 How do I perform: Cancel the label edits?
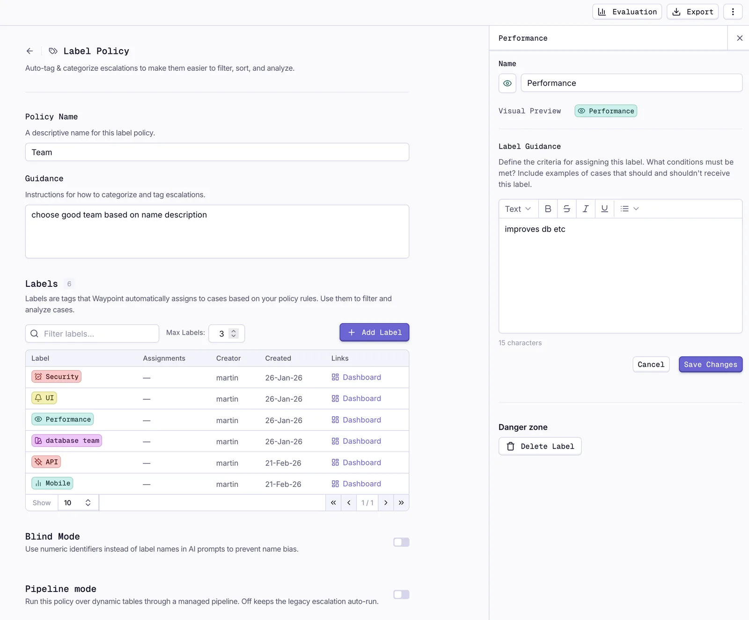(651, 365)
